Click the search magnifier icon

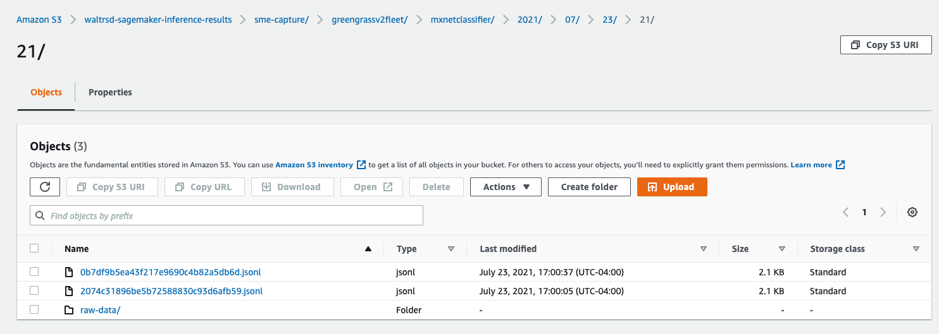[40, 216]
